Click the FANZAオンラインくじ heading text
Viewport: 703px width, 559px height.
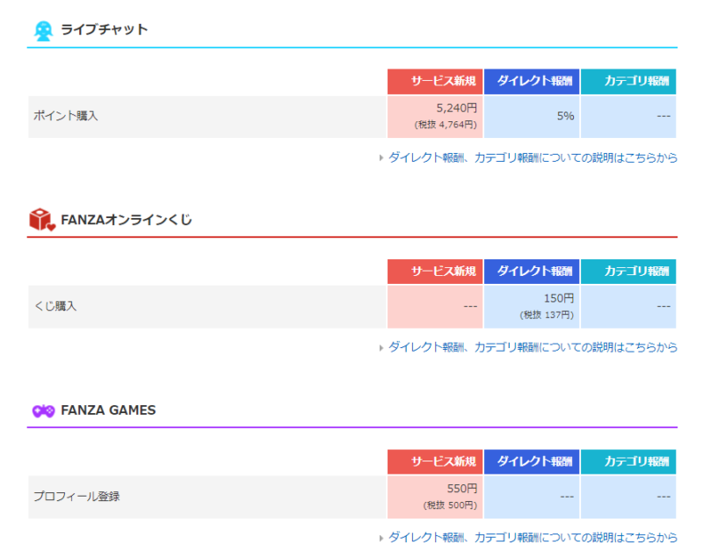(127, 220)
